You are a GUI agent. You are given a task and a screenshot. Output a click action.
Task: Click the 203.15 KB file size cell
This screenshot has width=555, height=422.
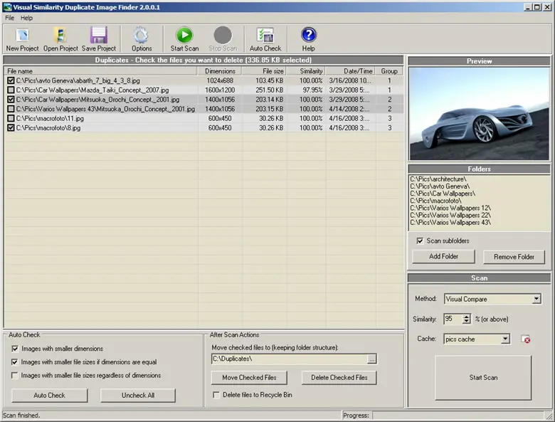coord(270,109)
